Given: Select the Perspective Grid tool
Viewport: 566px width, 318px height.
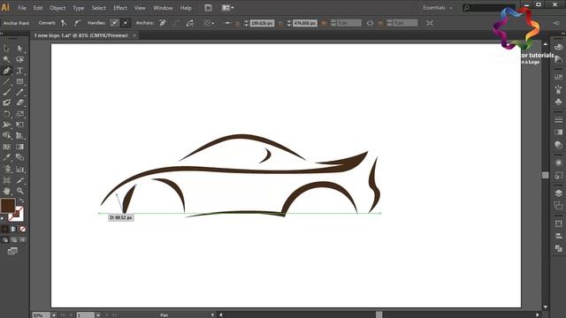Looking at the screenshot, I should click(20, 136).
